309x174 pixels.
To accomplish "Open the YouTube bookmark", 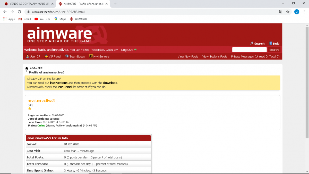I will tap(42, 19).
